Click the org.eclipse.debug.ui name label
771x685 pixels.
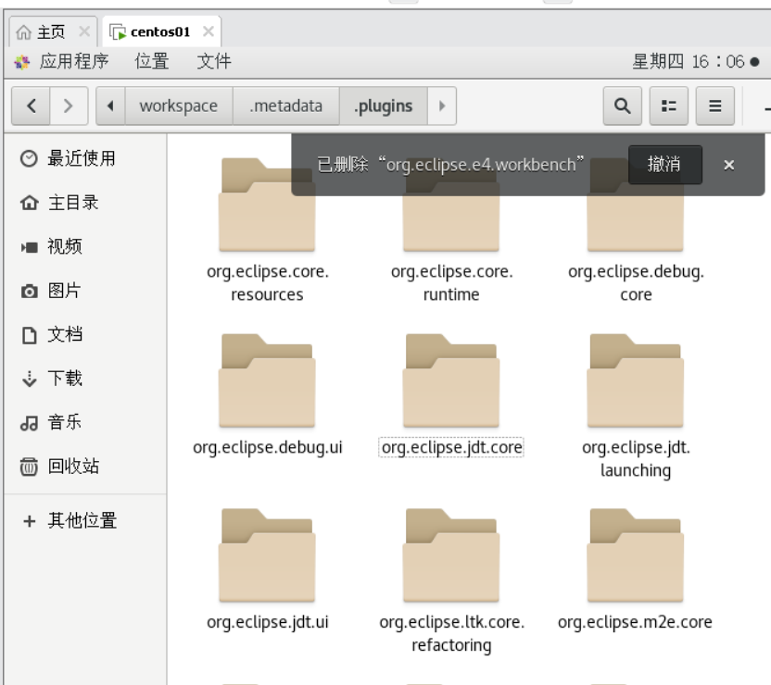coord(268,447)
